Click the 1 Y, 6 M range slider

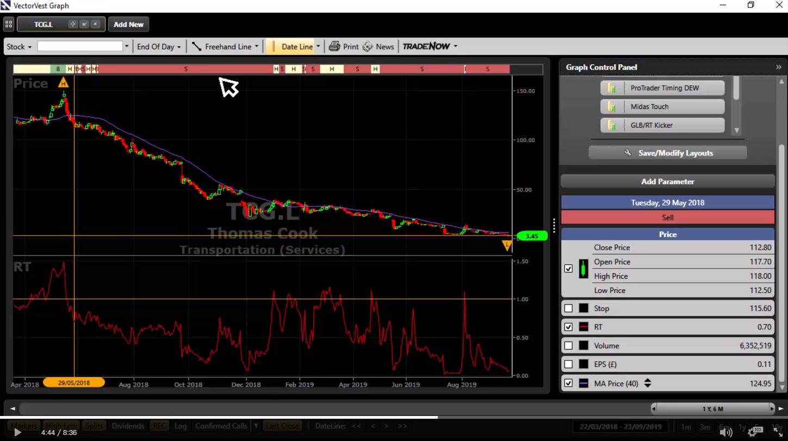[712, 408]
